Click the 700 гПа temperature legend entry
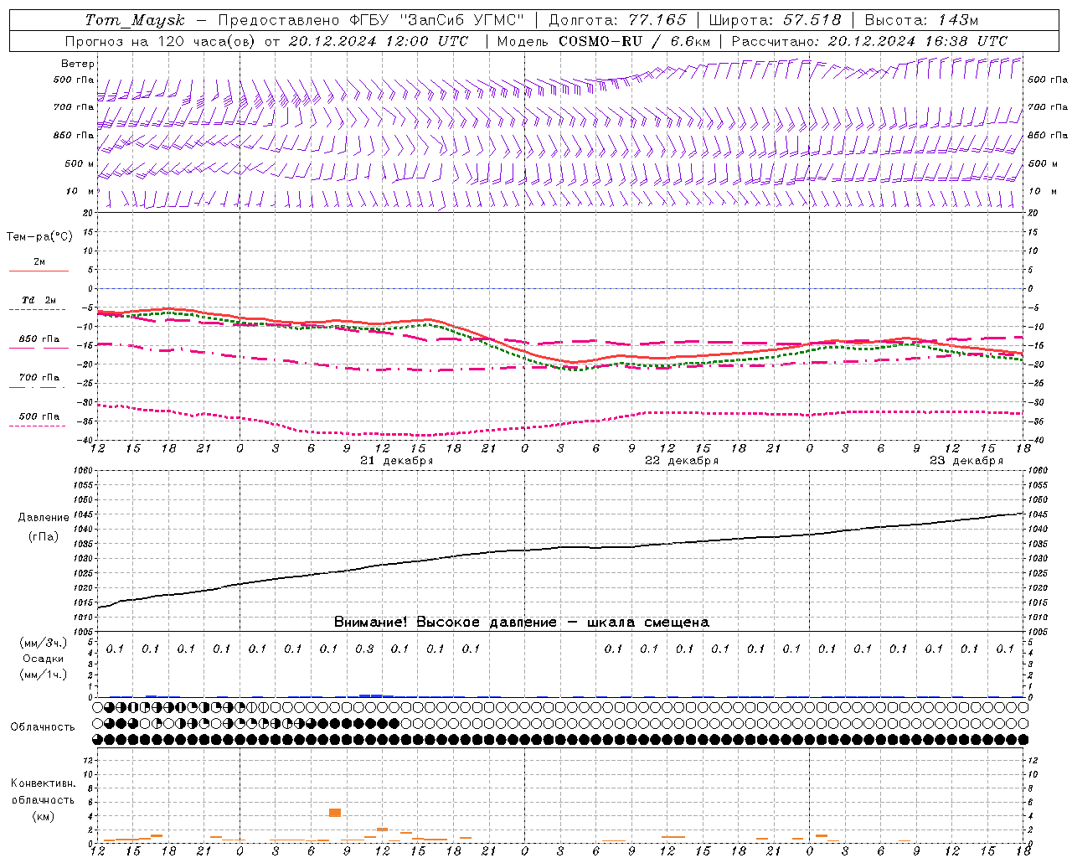Image resolution: width=1072 pixels, height=858 pixels. coord(39,378)
